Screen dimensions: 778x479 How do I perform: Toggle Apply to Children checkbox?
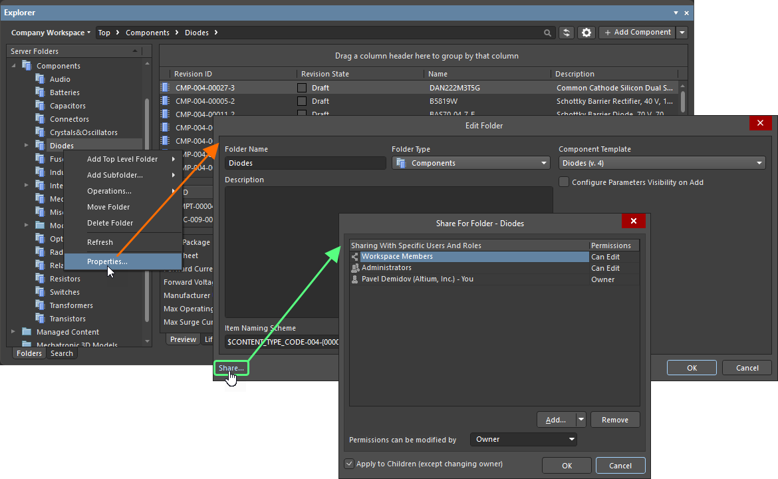click(349, 464)
